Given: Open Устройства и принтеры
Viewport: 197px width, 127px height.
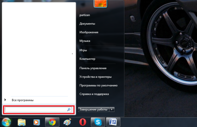Looking at the screenshot, I should pos(96,77).
